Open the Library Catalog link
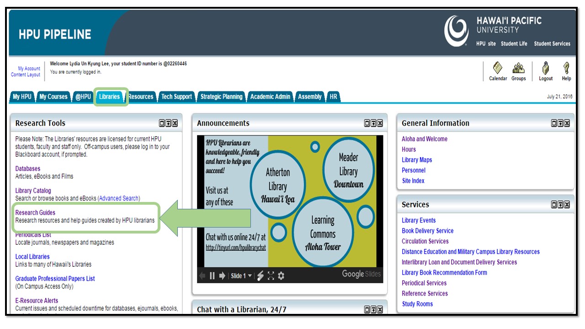Screen dimensions: 585x329 (x=33, y=191)
